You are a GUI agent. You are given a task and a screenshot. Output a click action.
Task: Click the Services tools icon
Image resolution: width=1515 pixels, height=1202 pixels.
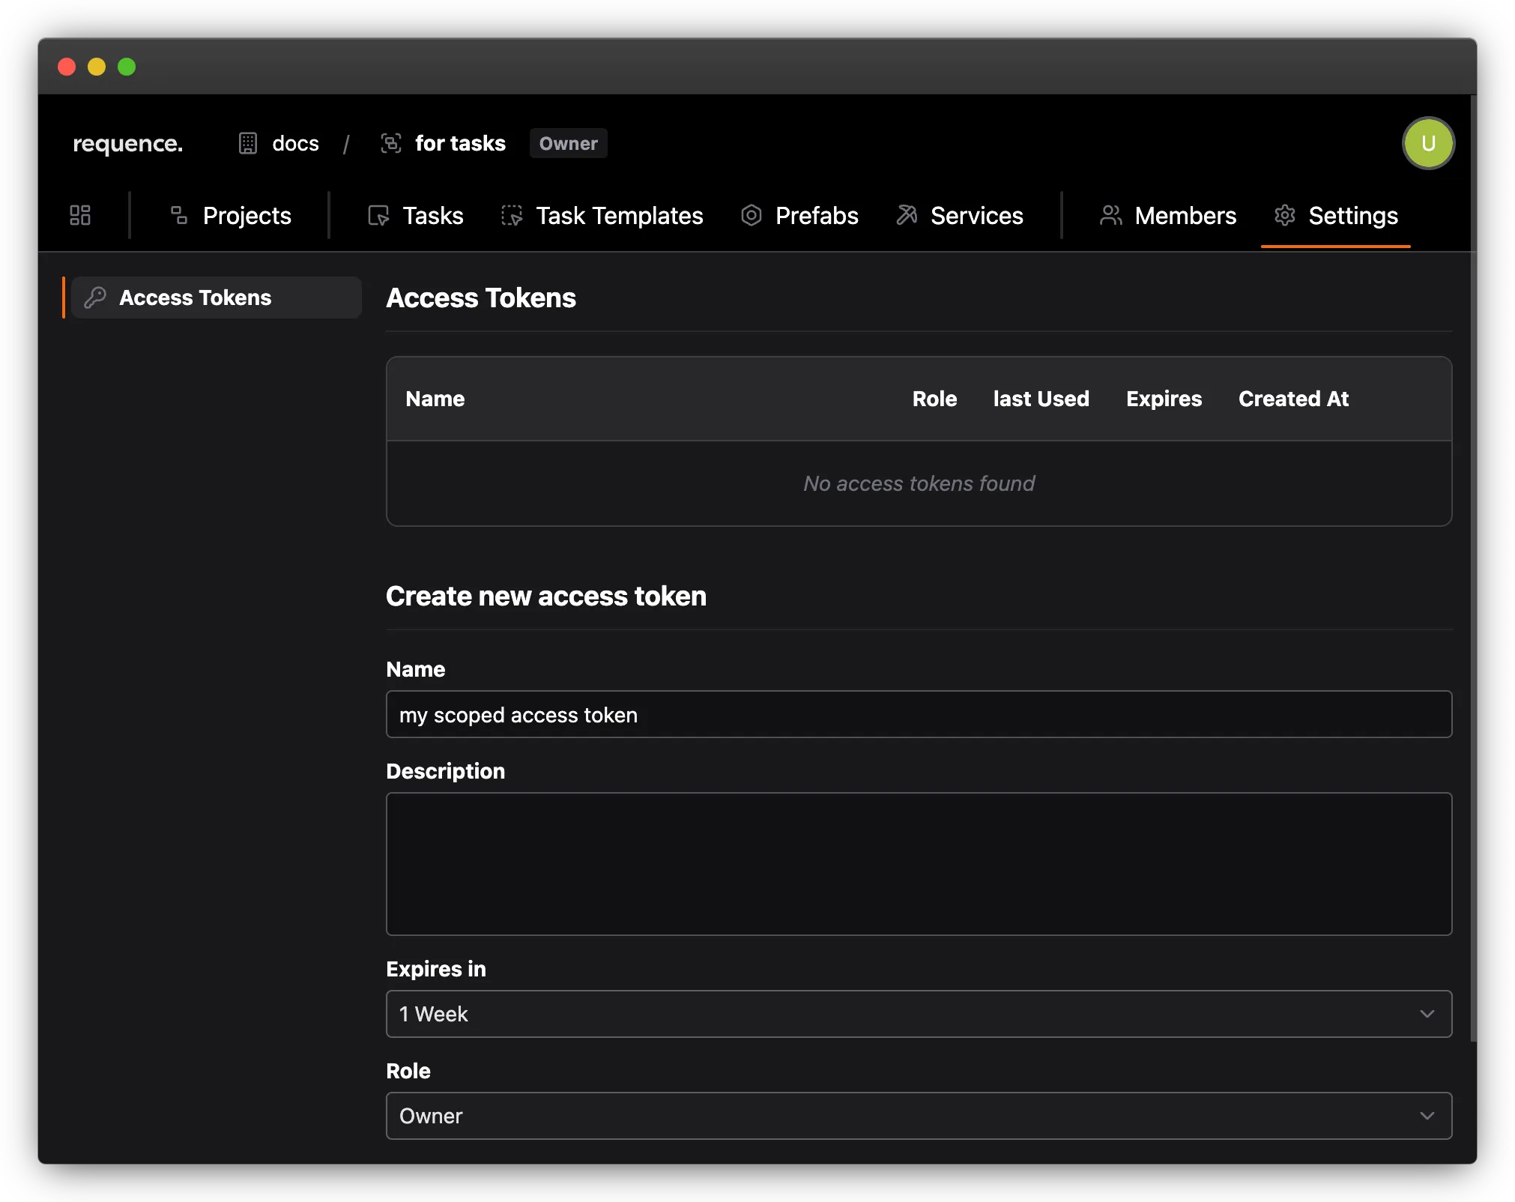coord(907,216)
